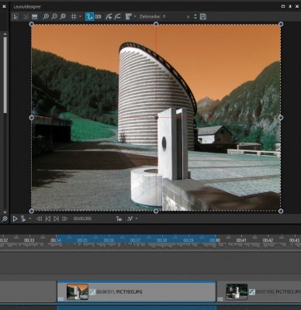Select the pointer selection tool in Layoutdesigner

coord(16,17)
